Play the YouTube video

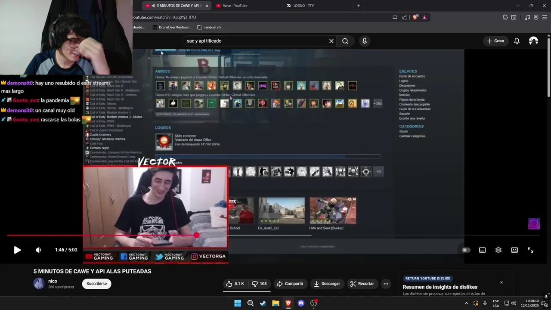(x=17, y=250)
